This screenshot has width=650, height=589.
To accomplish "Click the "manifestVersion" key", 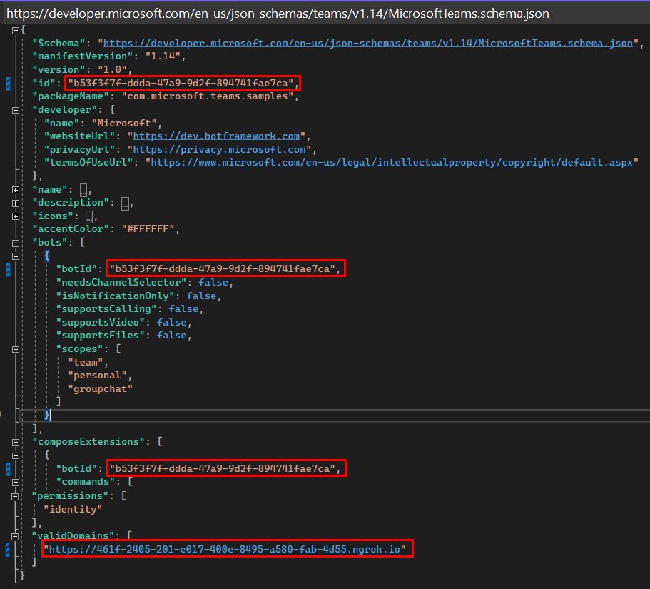I will pyautogui.click(x=83, y=56).
